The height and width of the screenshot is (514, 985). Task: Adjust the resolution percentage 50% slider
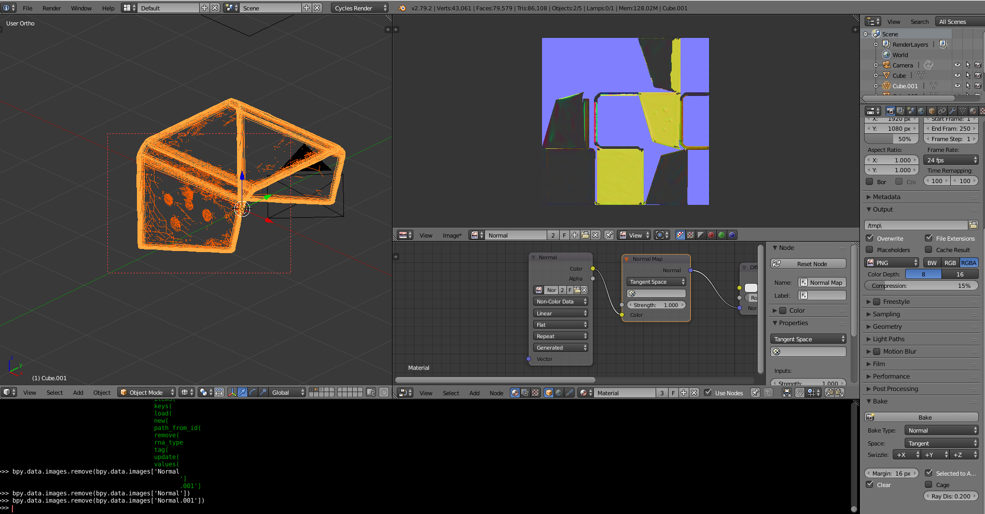pos(892,139)
